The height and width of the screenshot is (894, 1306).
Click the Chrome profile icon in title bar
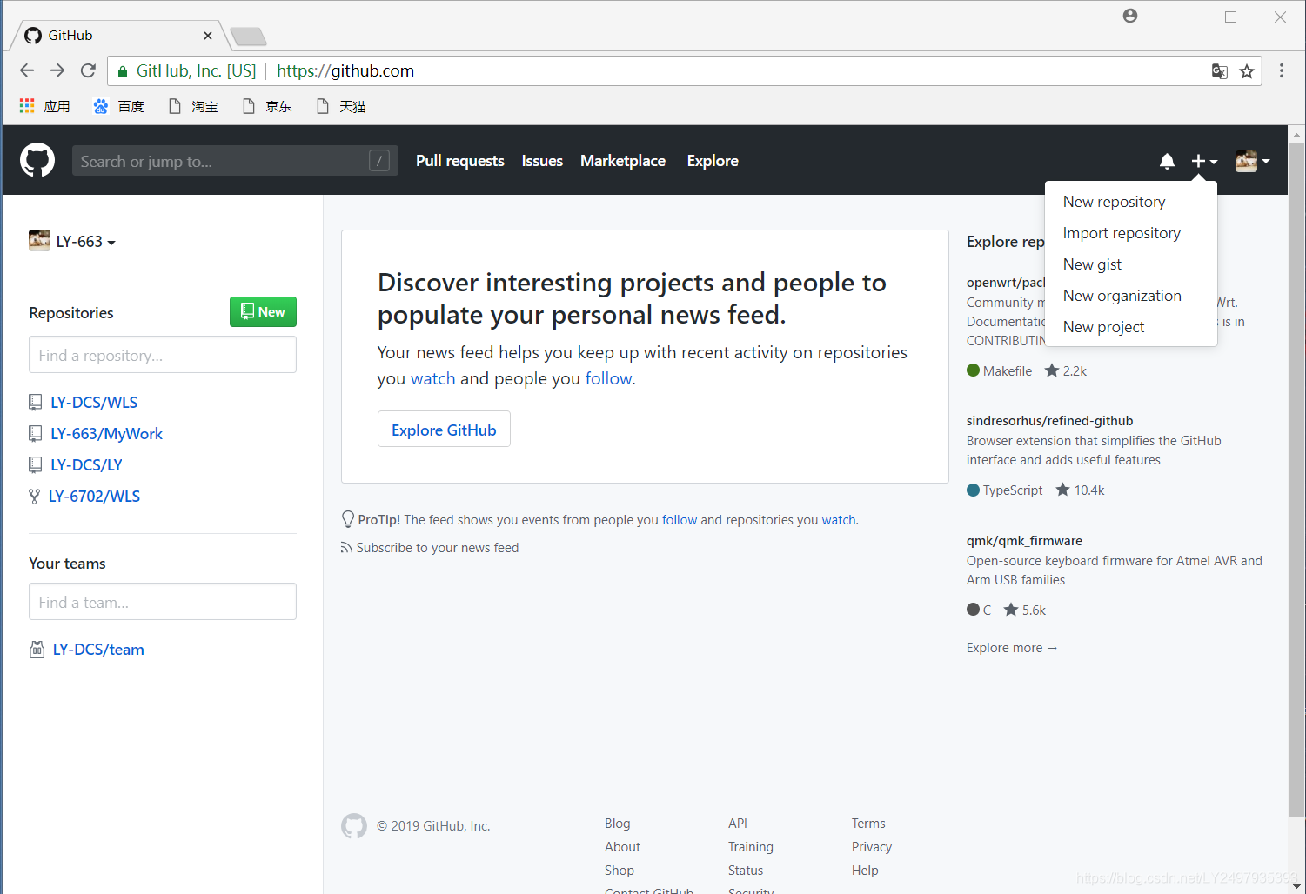[x=1130, y=16]
